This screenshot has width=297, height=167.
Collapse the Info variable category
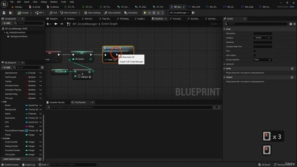click(x=2, y=102)
